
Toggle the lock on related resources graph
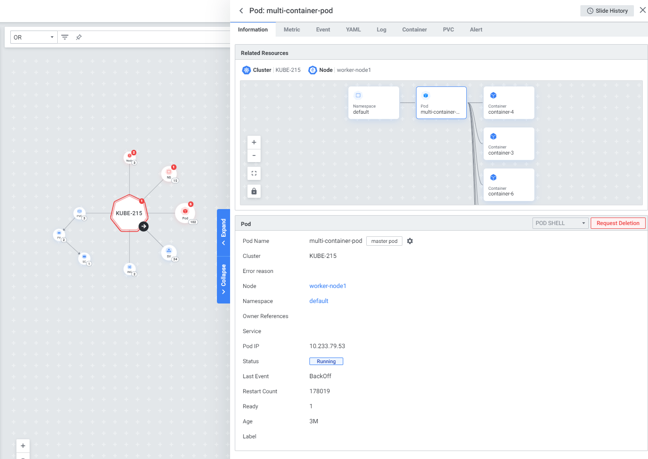coord(254,191)
